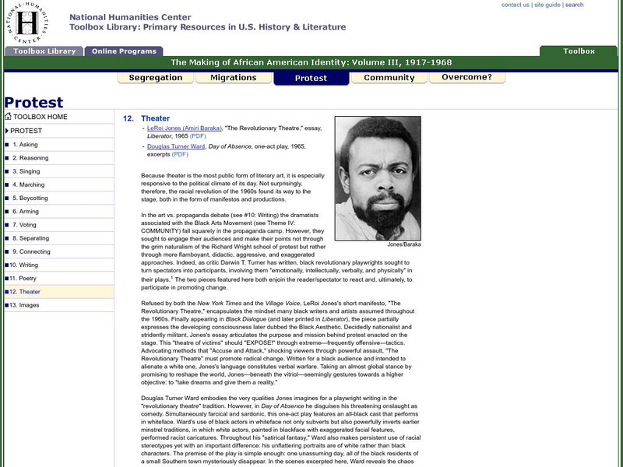
Task: Open the PROTEST sidebar heading
Action: click(26, 131)
